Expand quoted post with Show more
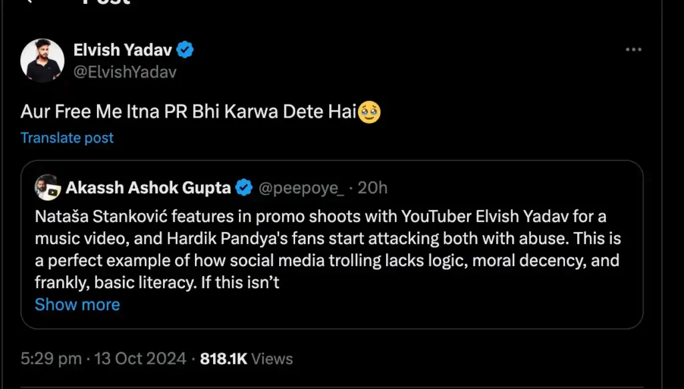Viewport: 684px width, 389px height. point(77,305)
